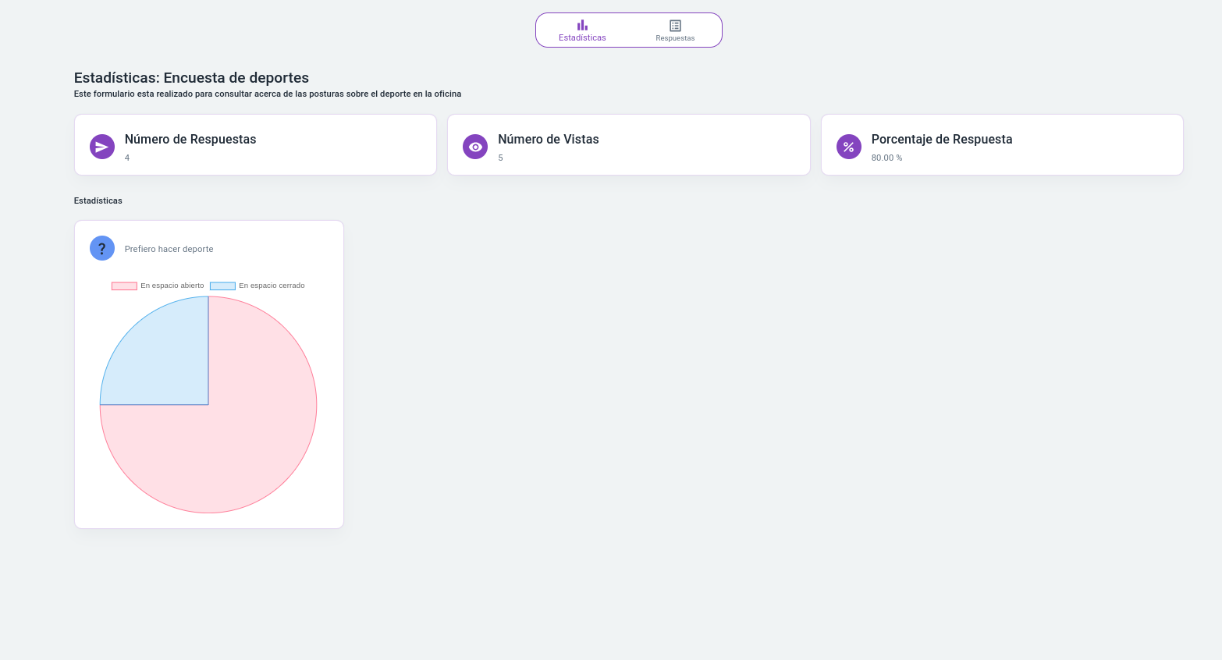1222x660 pixels.
Task: Click the 80.00 % response rate value
Action: 886,158
